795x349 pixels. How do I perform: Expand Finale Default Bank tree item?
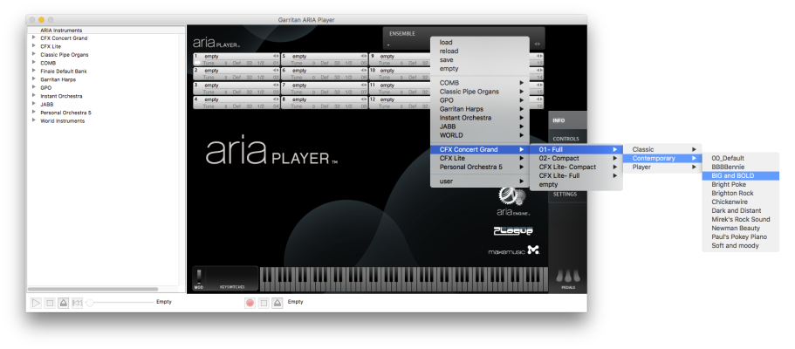[33, 71]
